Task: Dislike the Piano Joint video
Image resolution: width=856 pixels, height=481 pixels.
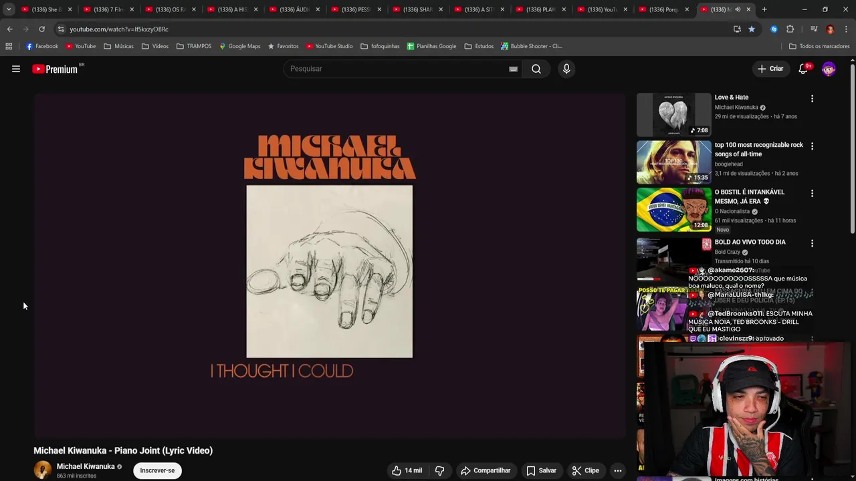Action: (439, 470)
